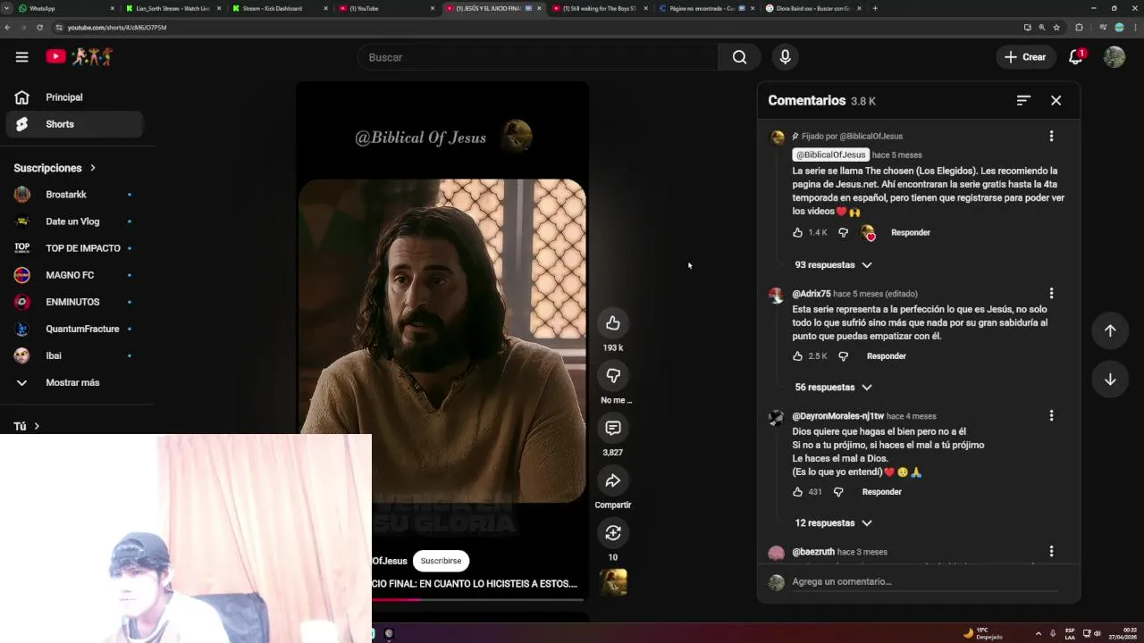Go to previous short with up arrow
Screen dimensions: 1144x643
[1110, 330]
